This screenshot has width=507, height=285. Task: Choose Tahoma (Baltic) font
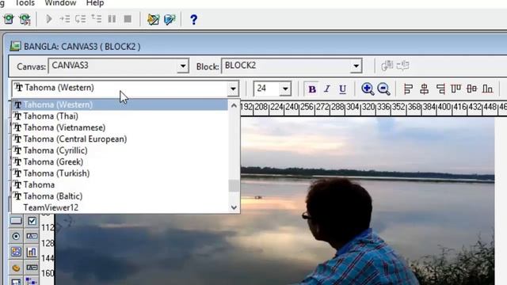(120, 196)
